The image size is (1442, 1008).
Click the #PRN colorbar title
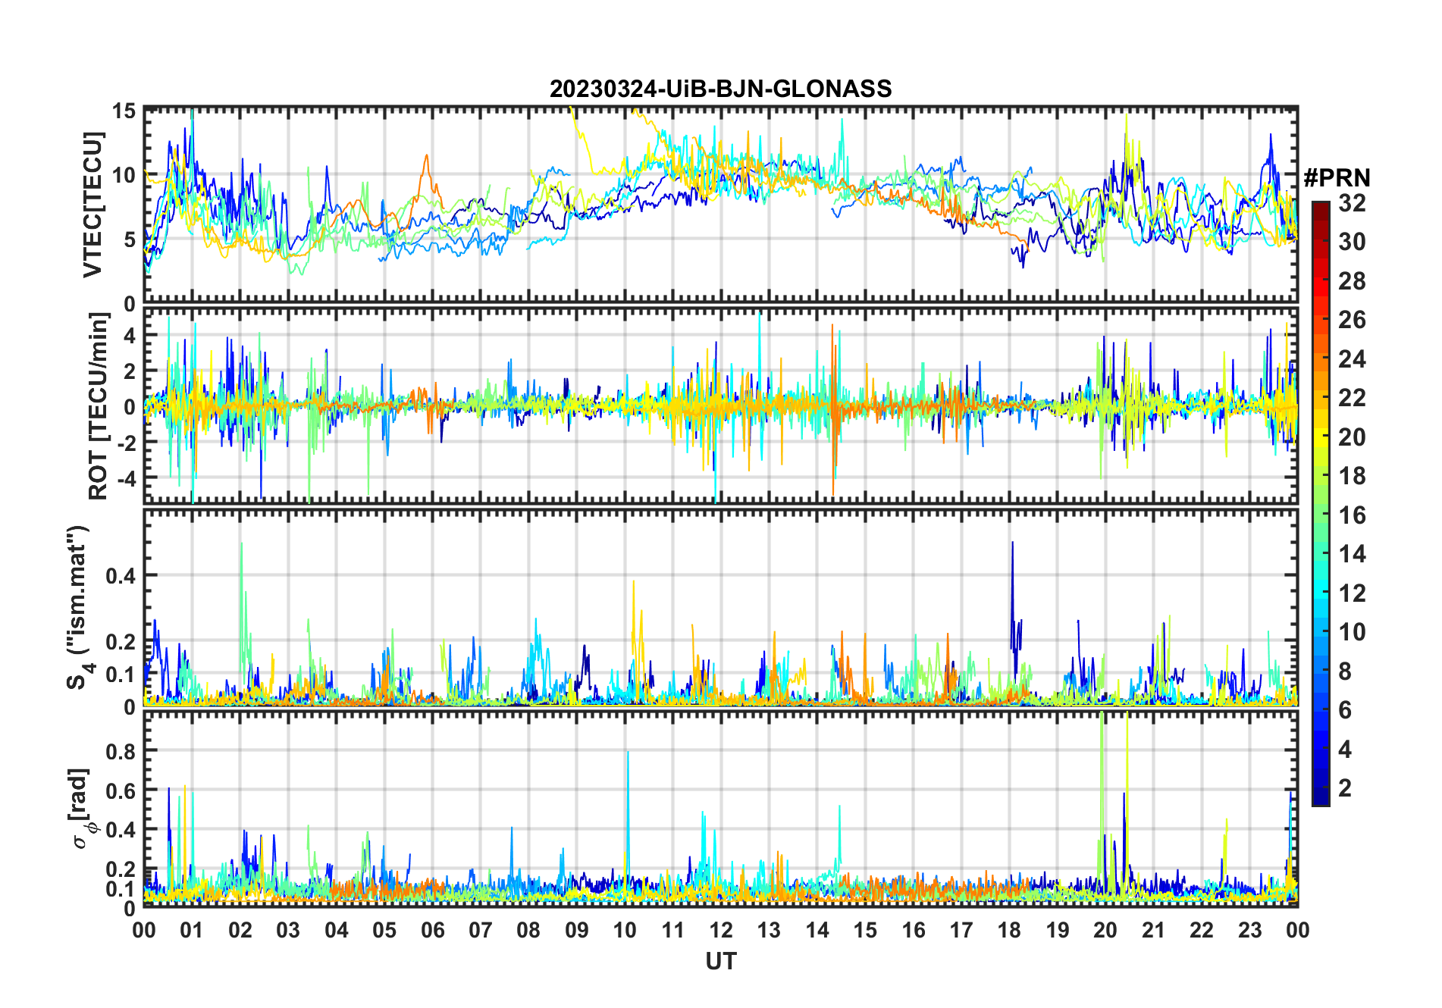tap(1337, 178)
